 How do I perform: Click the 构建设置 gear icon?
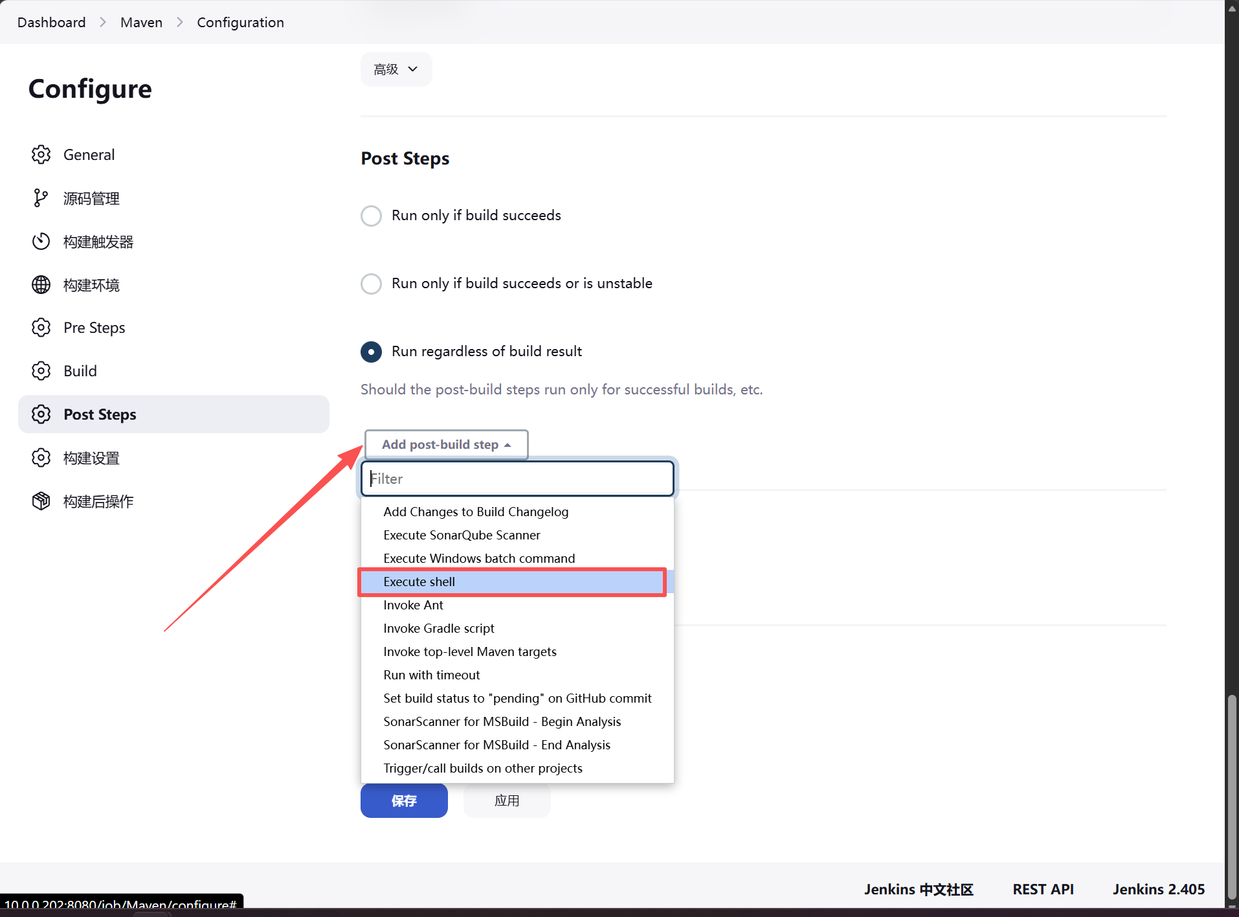(41, 458)
